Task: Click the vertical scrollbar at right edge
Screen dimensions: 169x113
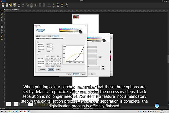Action: point(168,59)
